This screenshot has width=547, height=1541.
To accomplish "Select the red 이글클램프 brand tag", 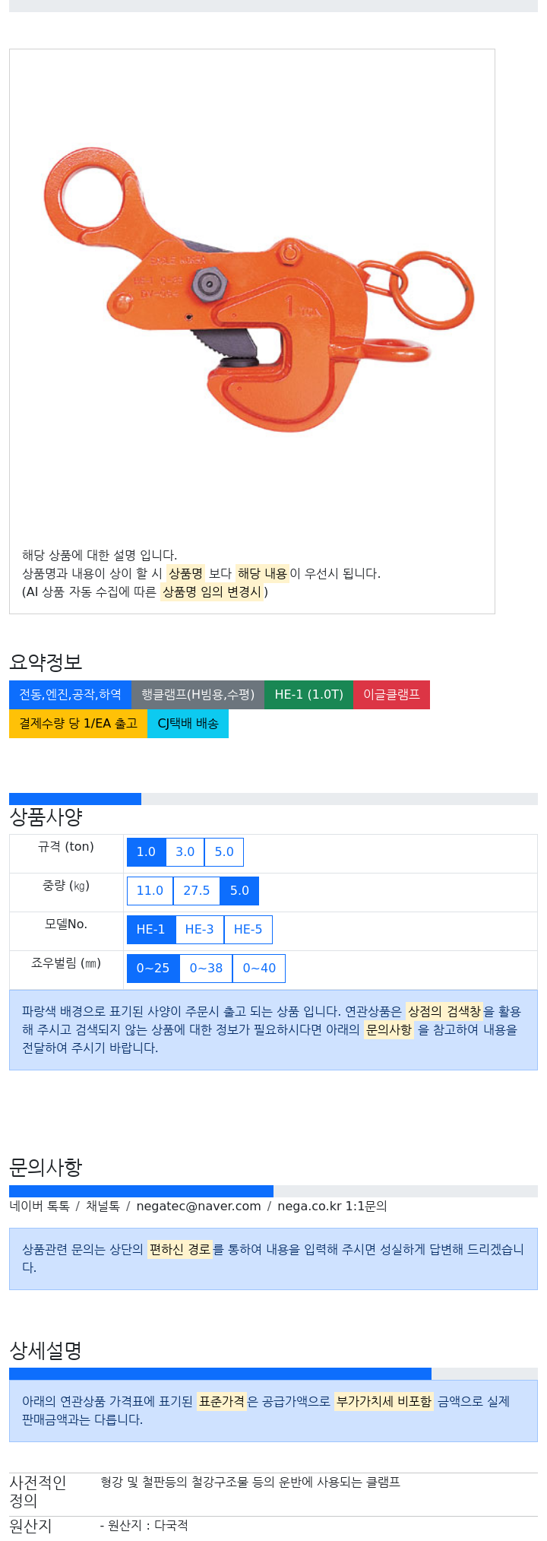I will 391,695.
